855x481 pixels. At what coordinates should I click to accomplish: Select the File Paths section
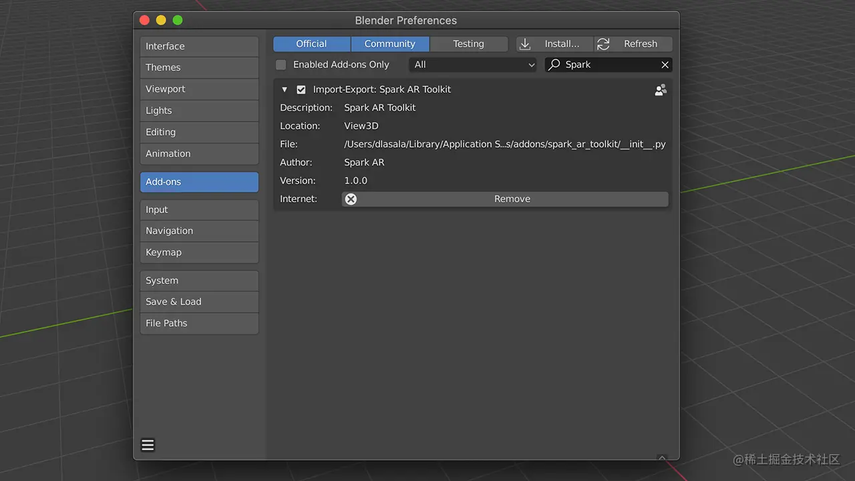coord(199,323)
